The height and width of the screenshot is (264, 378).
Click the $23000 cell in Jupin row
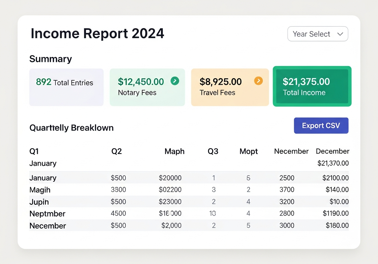coord(170,202)
